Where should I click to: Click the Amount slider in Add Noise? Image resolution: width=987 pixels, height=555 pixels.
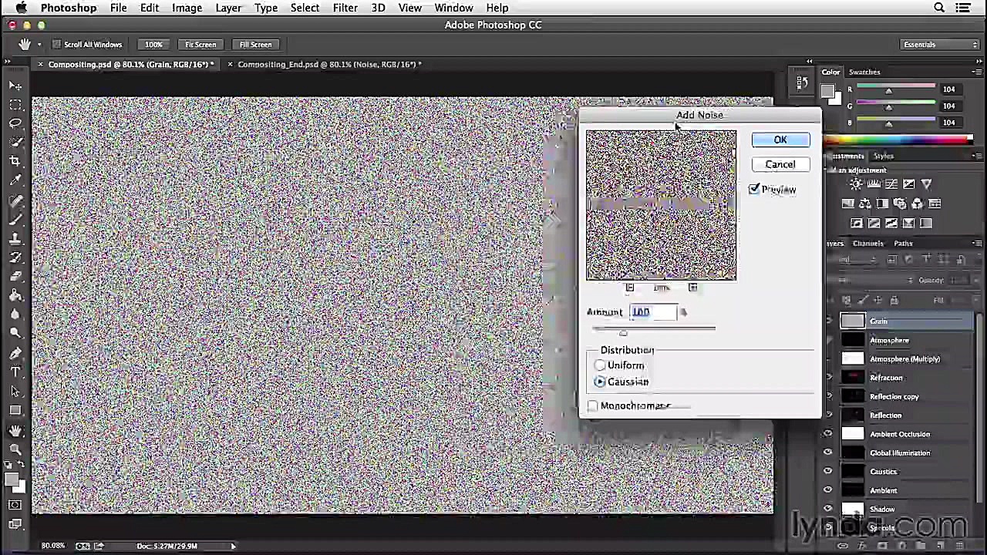point(654,329)
